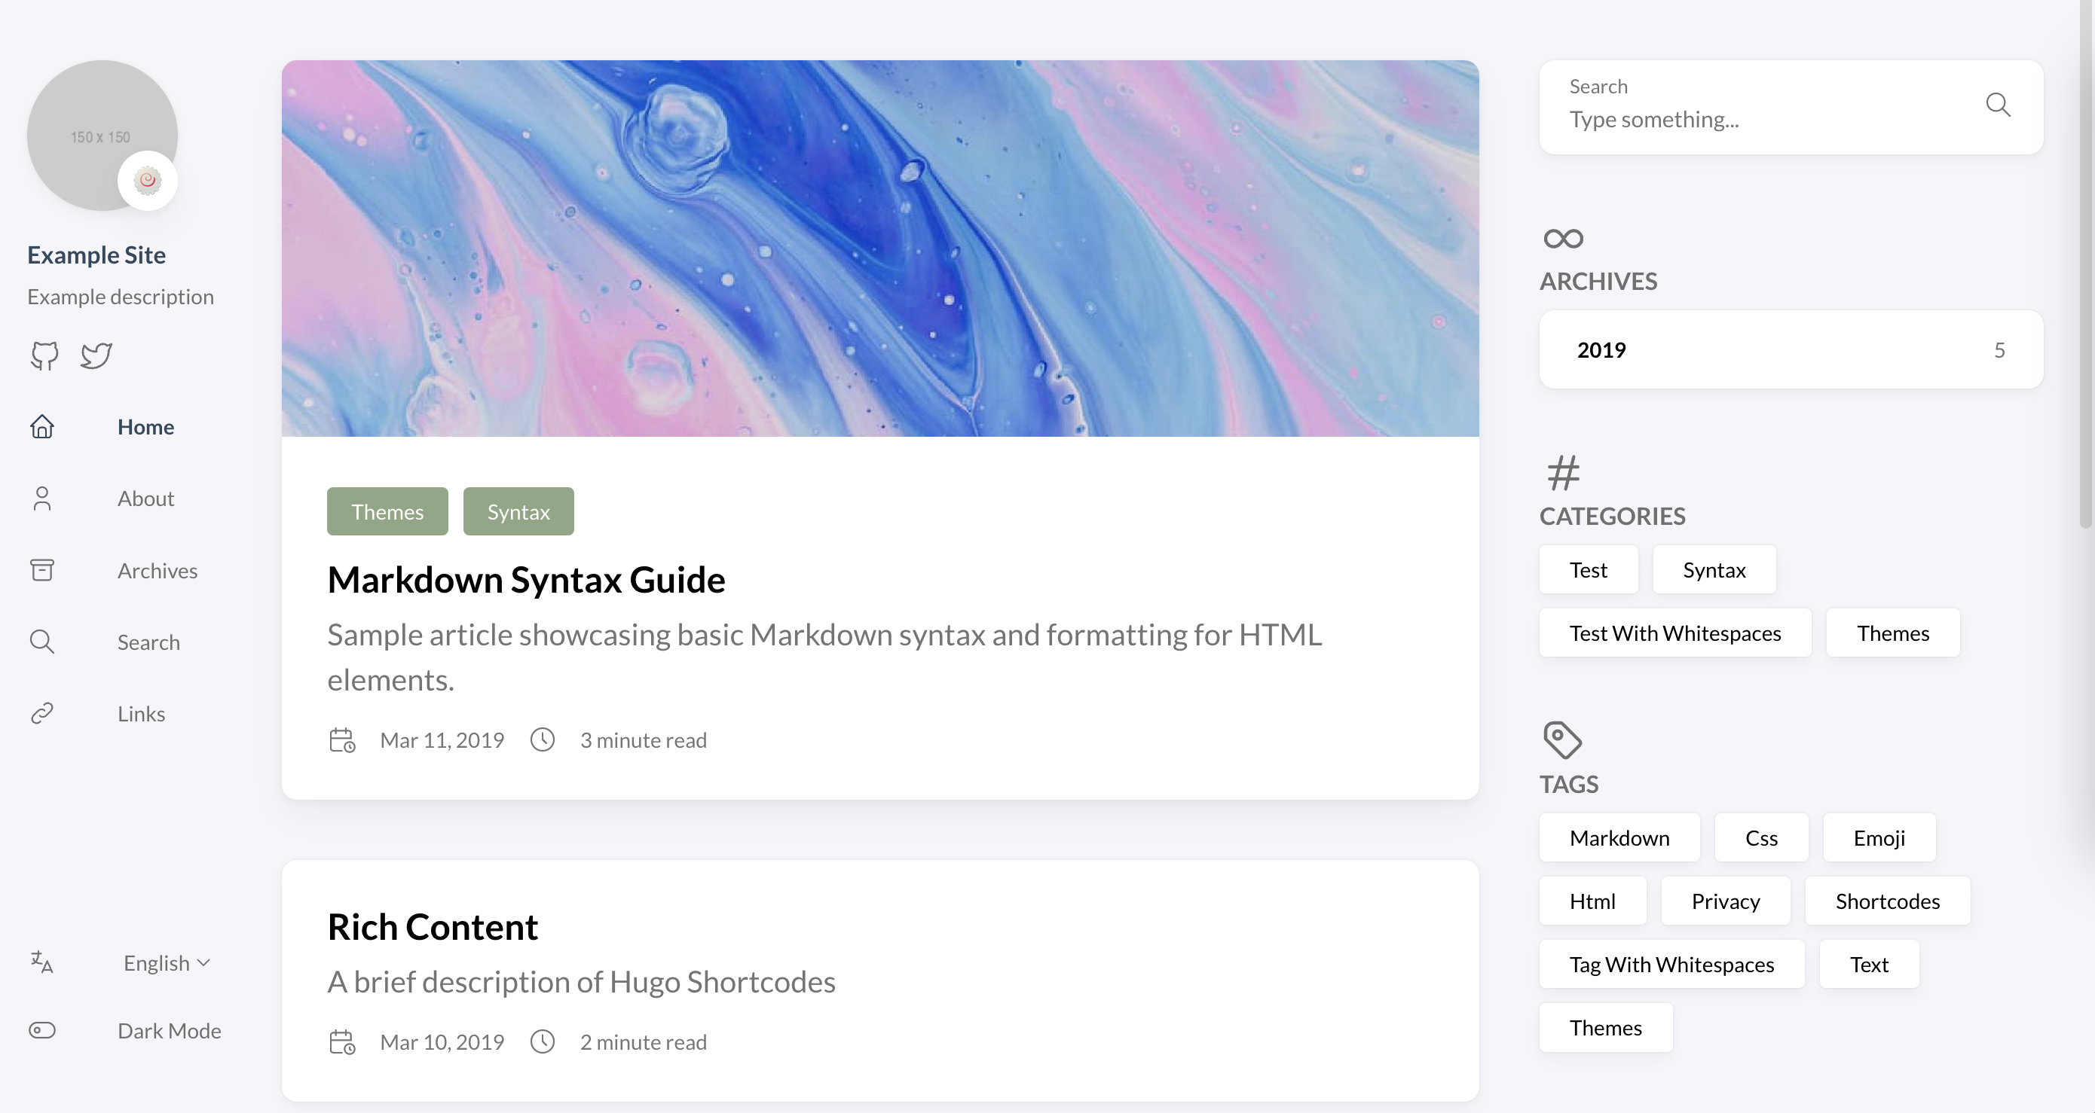Image resolution: width=2095 pixels, height=1113 pixels.
Task: Select the Themes category filter
Action: click(1893, 633)
